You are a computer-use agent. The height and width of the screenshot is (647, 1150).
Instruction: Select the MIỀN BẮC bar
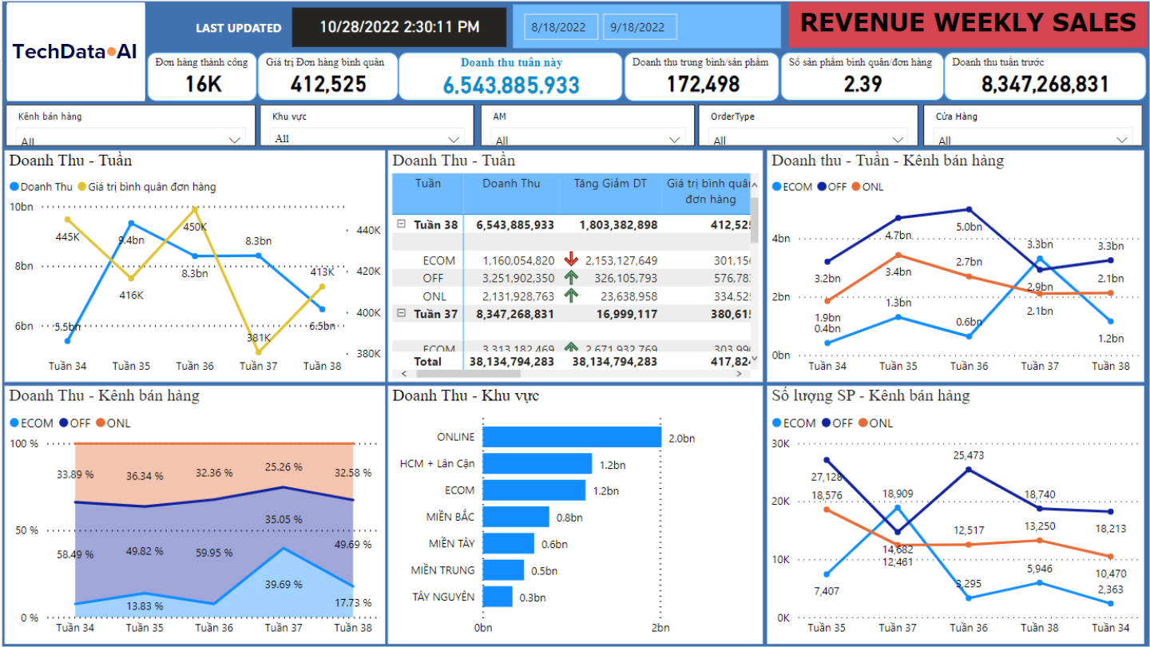tap(516, 517)
